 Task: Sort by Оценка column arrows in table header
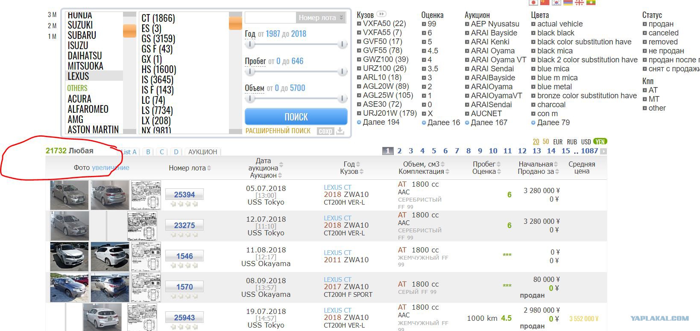click(x=498, y=172)
